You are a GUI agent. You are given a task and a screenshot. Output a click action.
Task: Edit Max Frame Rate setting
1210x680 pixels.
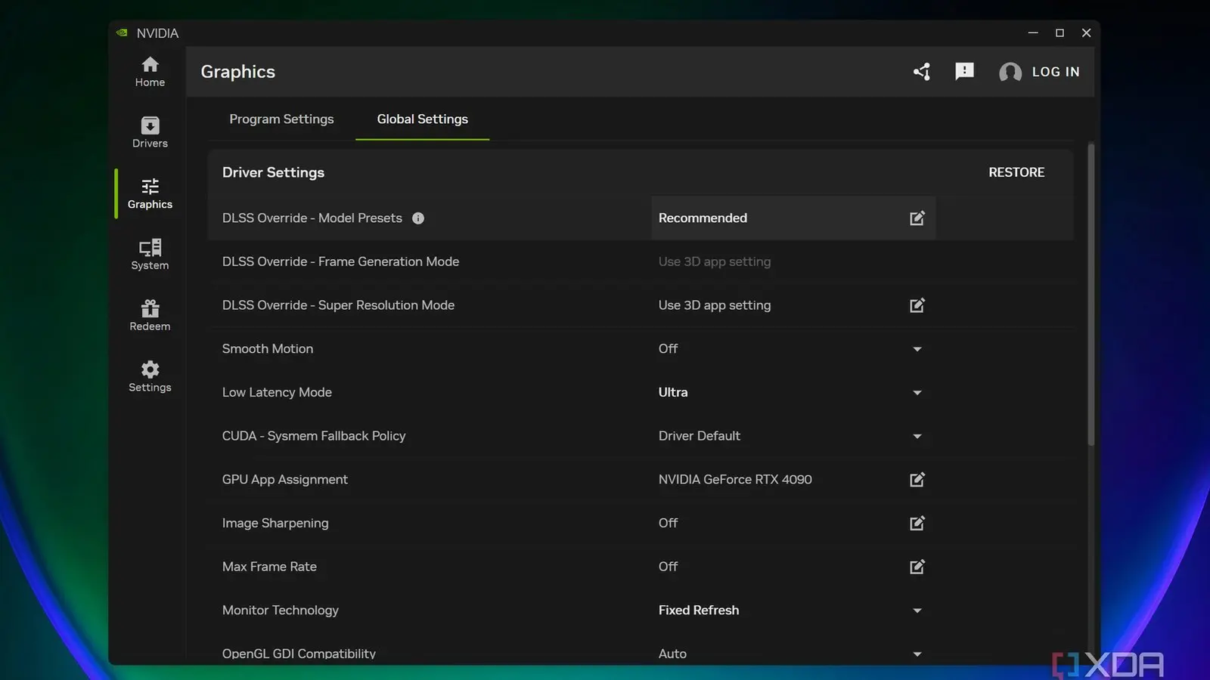tap(917, 567)
